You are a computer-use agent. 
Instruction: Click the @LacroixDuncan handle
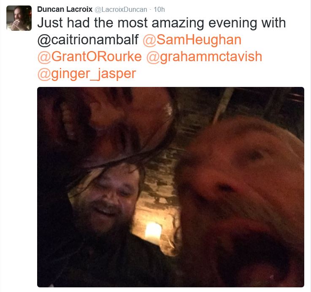[x=121, y=10]
